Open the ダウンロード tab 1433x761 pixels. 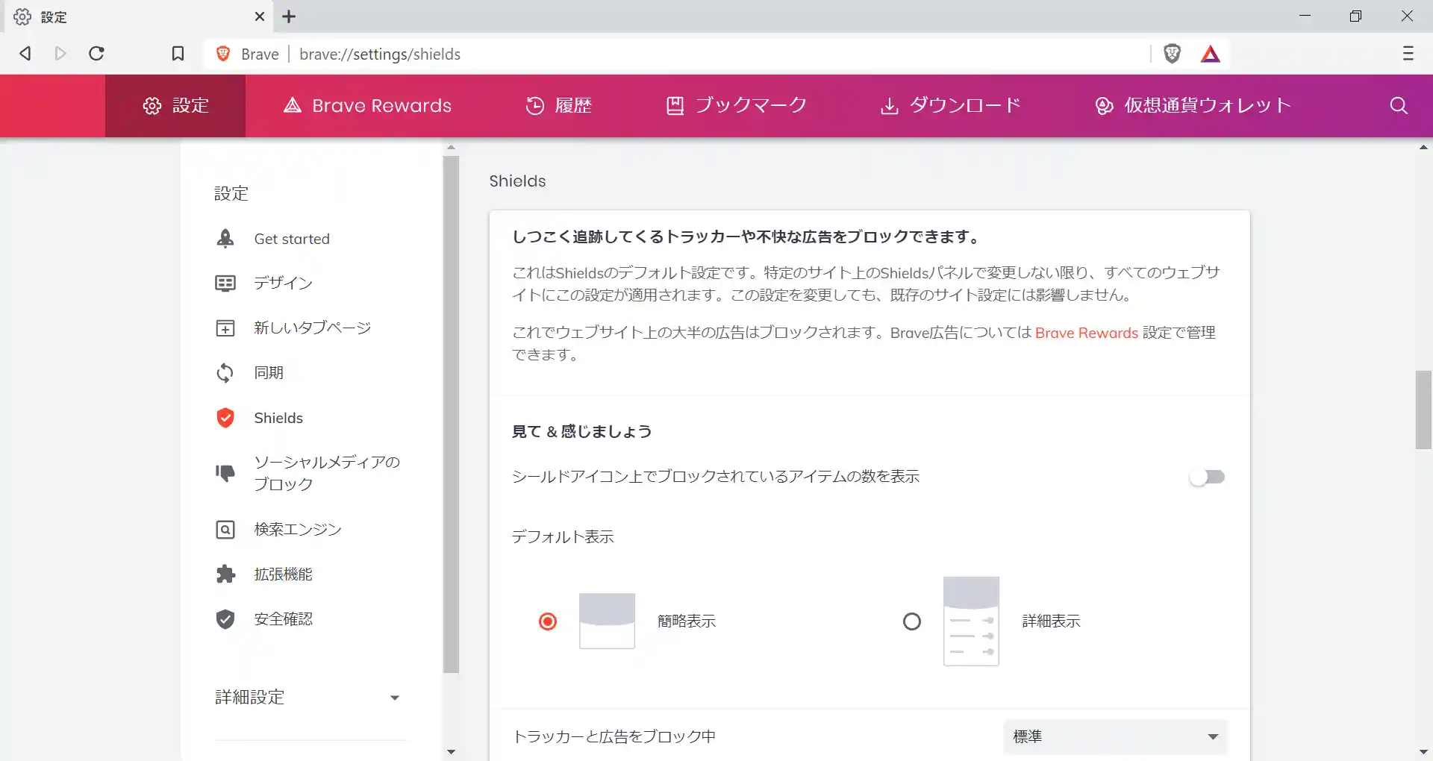tap(949, 105)
